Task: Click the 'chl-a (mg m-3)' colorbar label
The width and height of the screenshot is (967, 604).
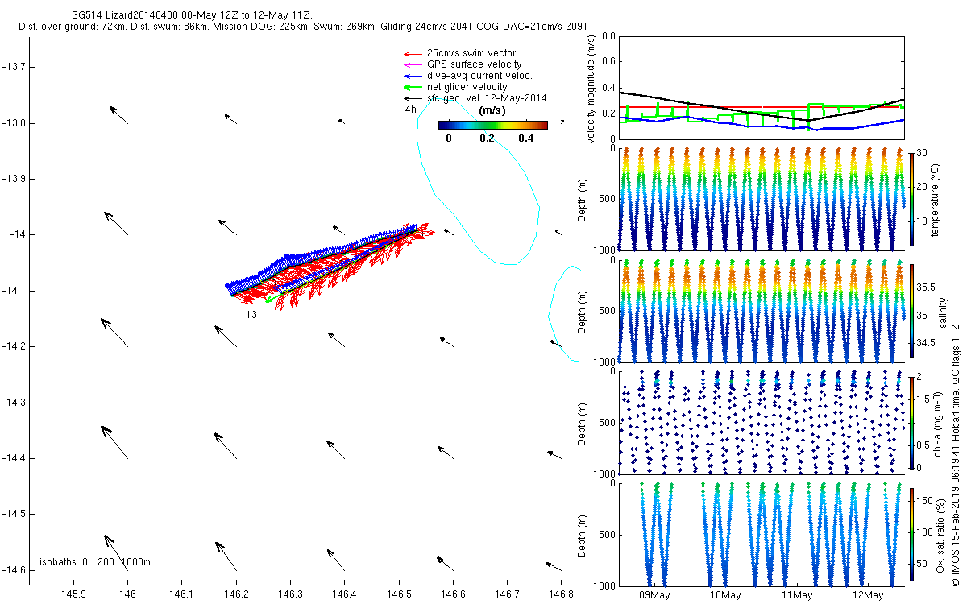Action: point(938,423)
